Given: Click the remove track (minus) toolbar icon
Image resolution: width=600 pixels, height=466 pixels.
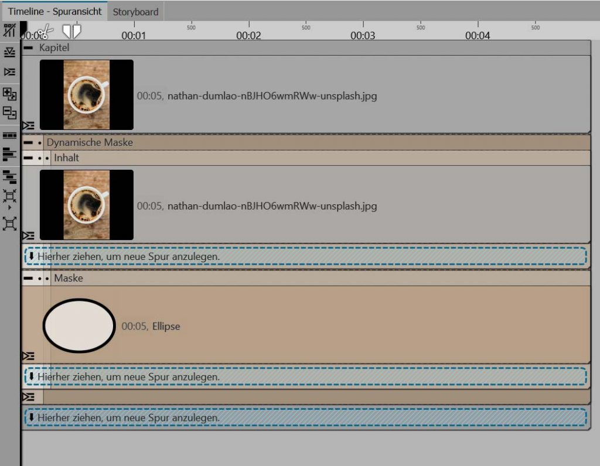Looking at the screenshot, I should [x=9, y=113].
